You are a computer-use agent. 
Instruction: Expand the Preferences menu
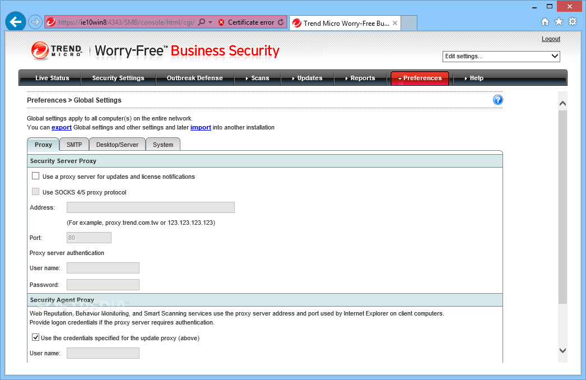tap(420, 78)
